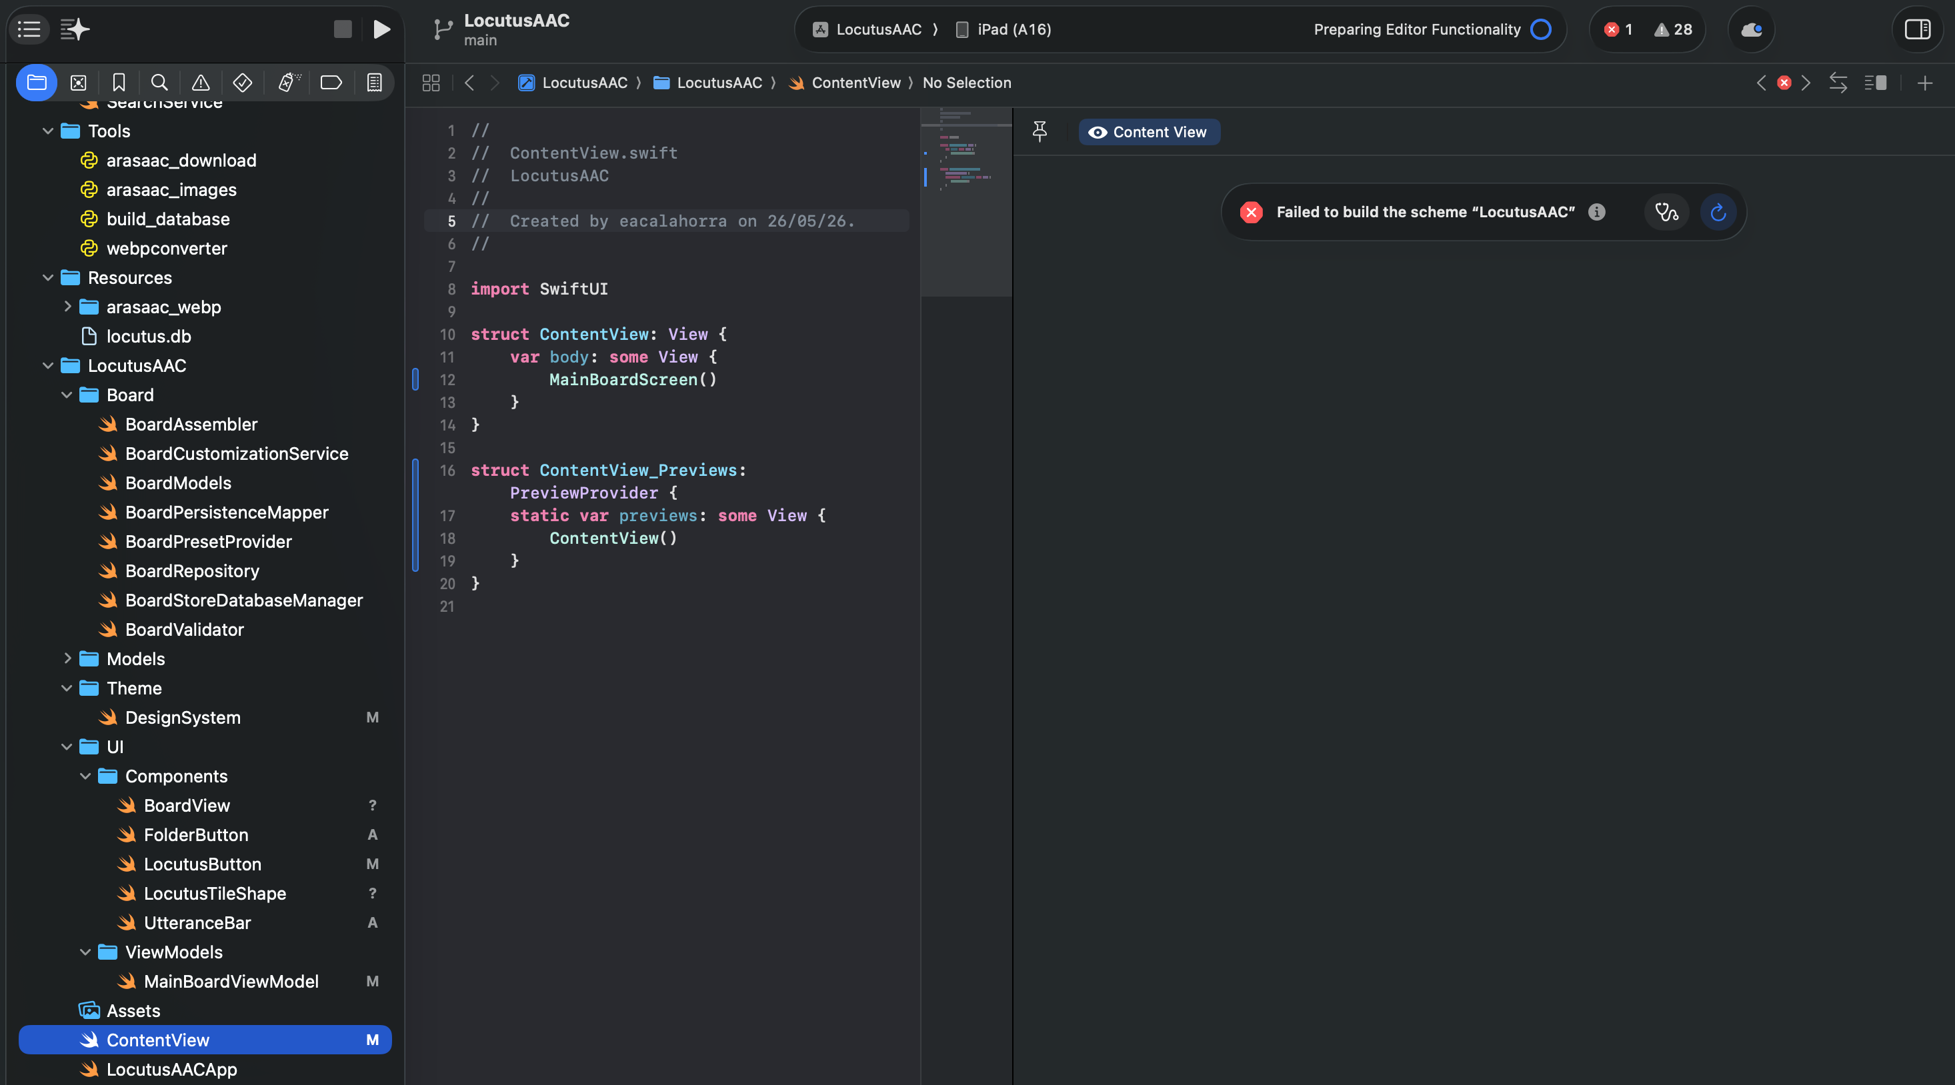The height and width of the screenshot is (1085, 1955).
Task: Open the Test navigator tab
Action: [x=242, y=83]
